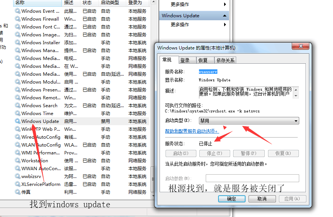This screenshot has width=333, height=217.
Task: Click the gear icon beside Windows Firewall
Action: pos(17,19)
